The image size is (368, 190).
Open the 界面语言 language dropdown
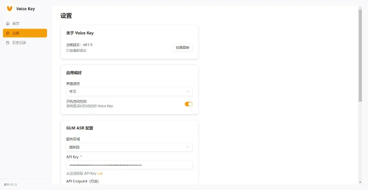129,91
